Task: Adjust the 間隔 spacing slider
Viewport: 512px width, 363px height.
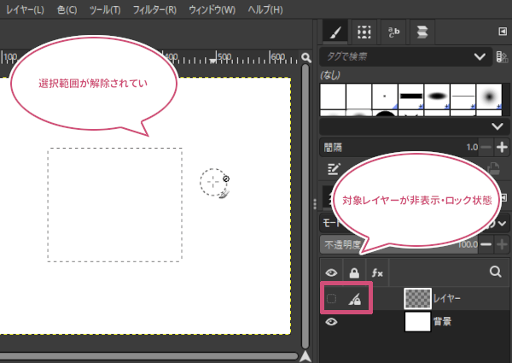Action: (x=399, y=148)
